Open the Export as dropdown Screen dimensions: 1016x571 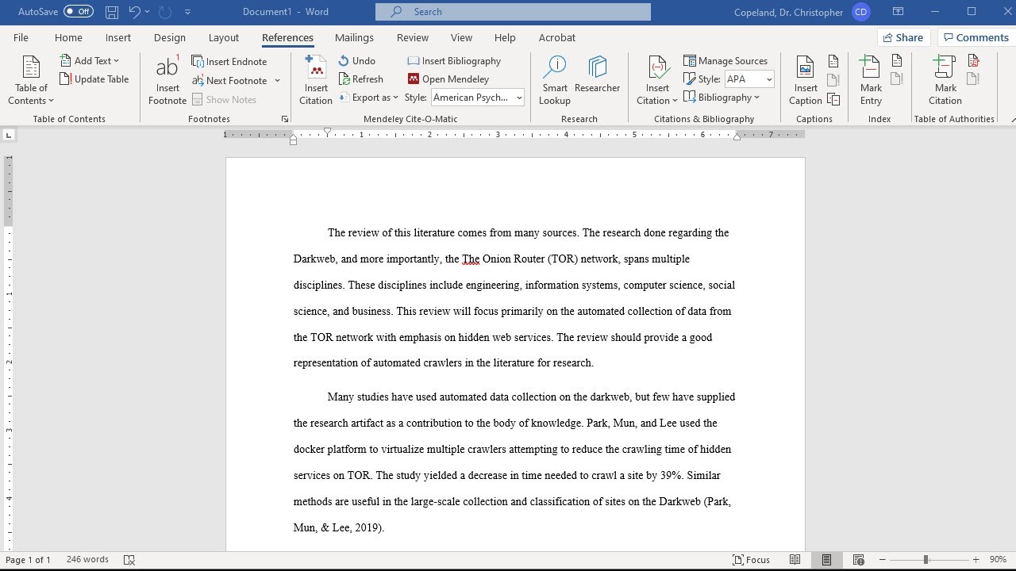[x=368, y=98]
